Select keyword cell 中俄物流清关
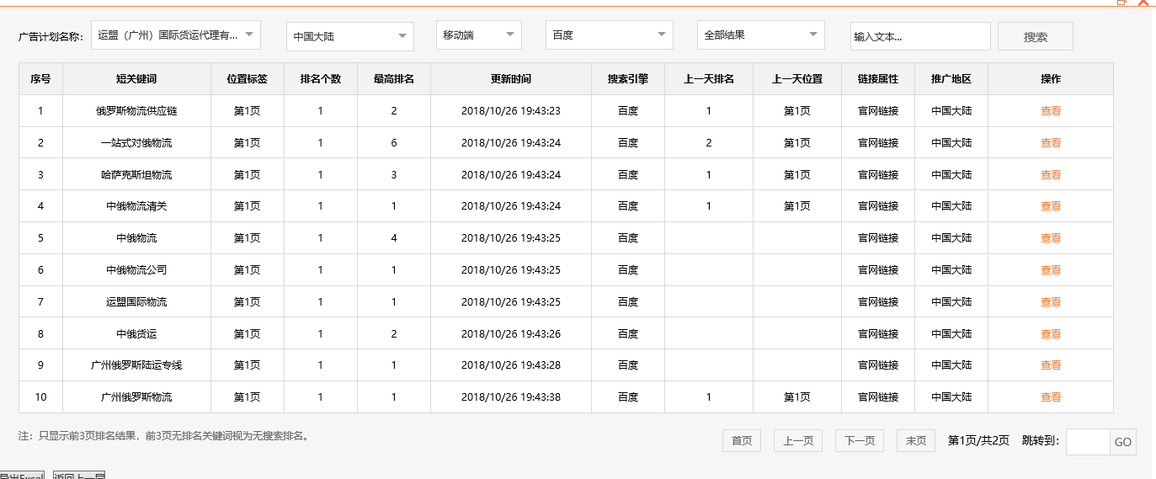1156x479 pixels. click(x=136, y=206)
